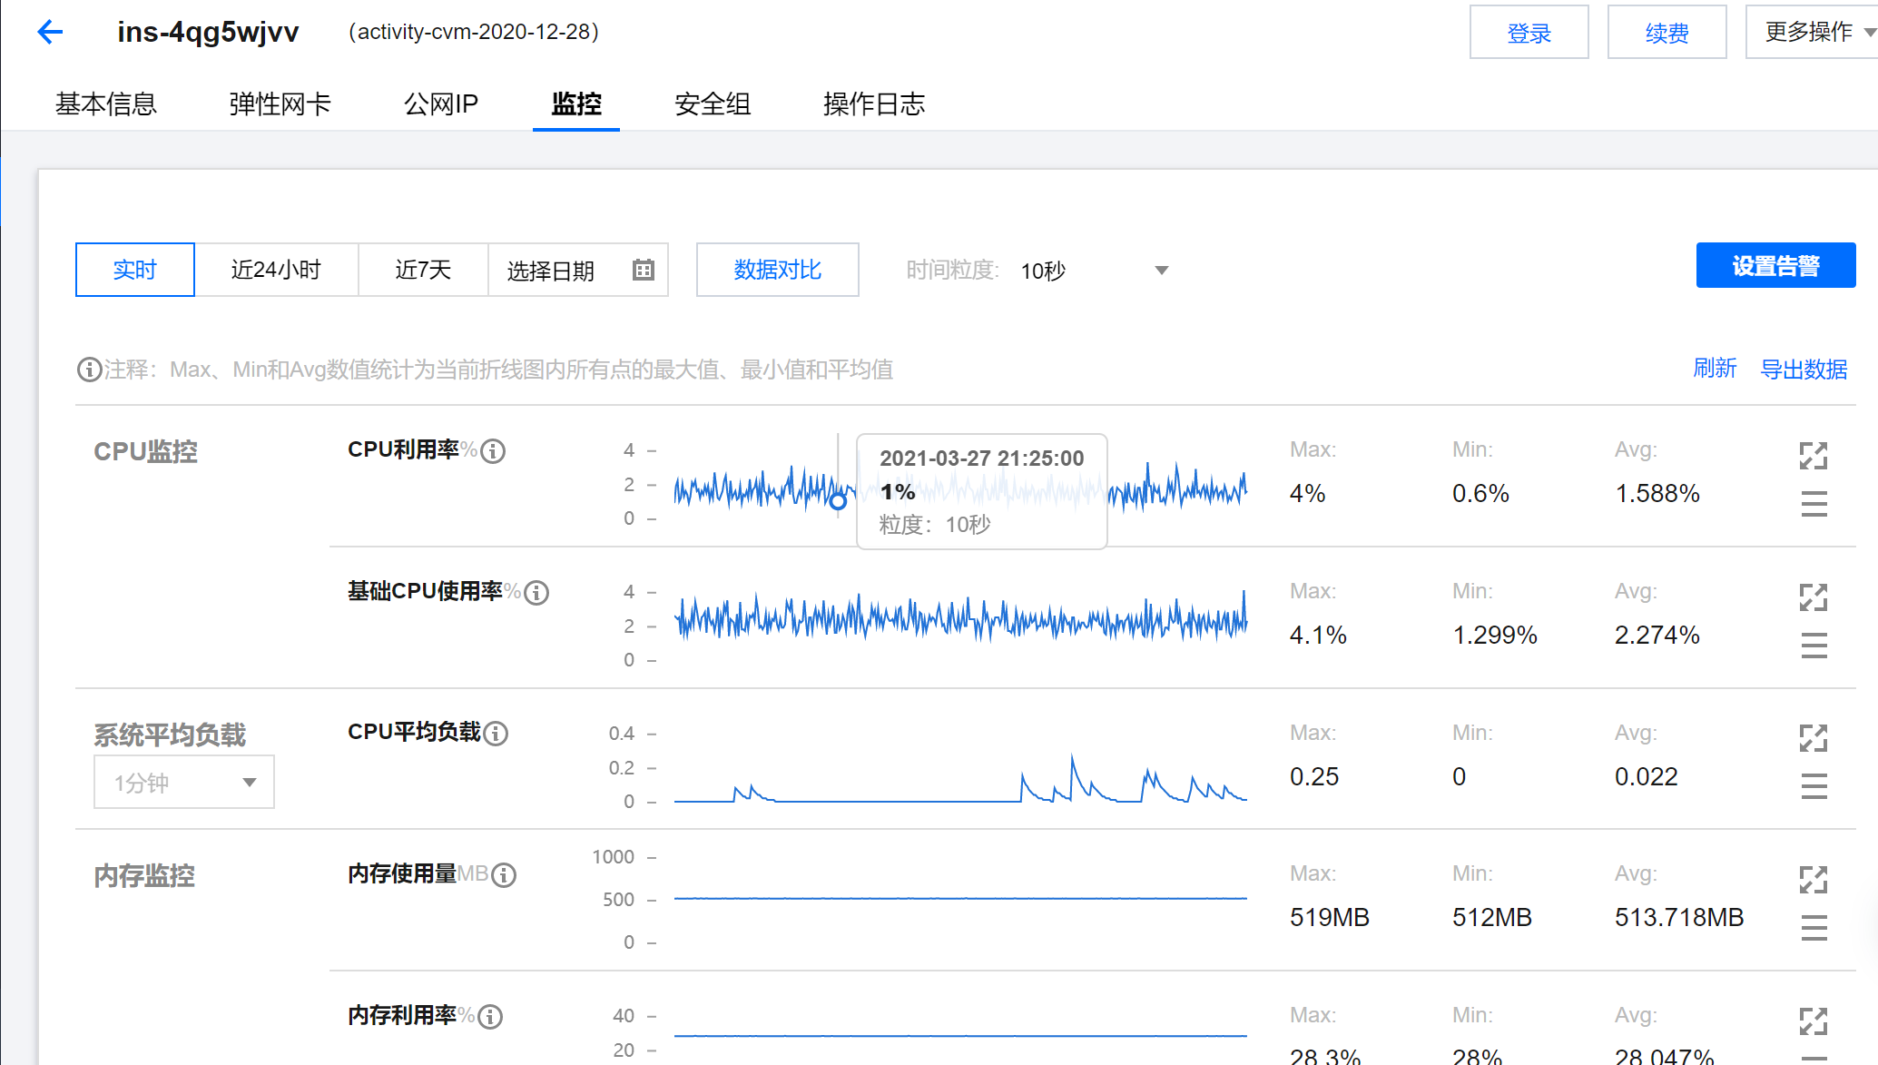Expand the CPU利用率 chart to fullscreen
1878x1065 pixels.
coord(1813,456)
